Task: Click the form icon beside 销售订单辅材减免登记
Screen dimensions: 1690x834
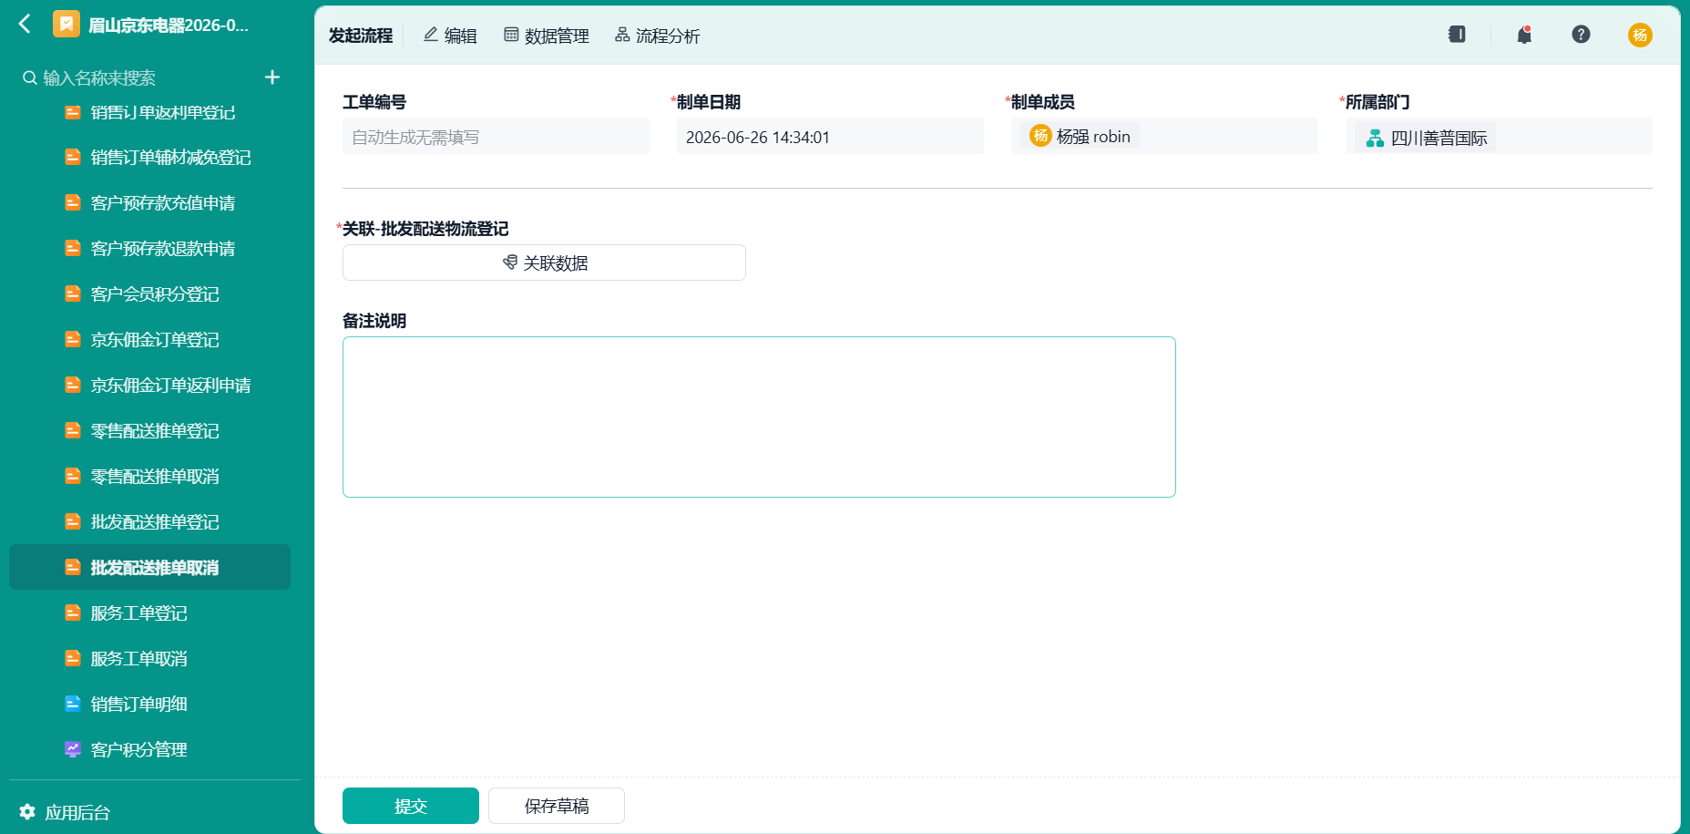Action: pyautogui.click(x=73, y=158)
